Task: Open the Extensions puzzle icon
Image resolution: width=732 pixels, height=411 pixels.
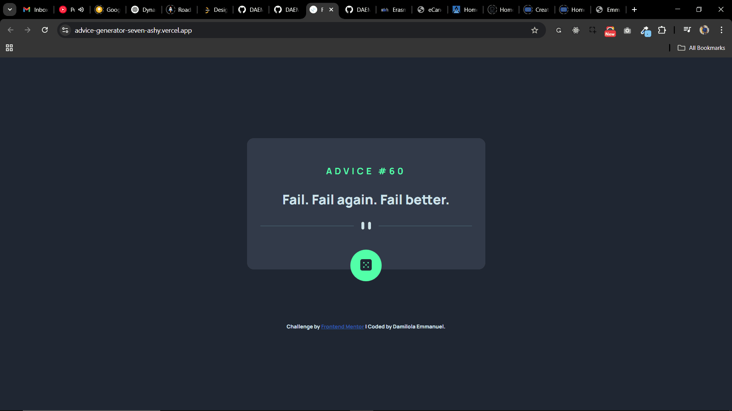Action: pyautogui.click(x=662, y=30)
